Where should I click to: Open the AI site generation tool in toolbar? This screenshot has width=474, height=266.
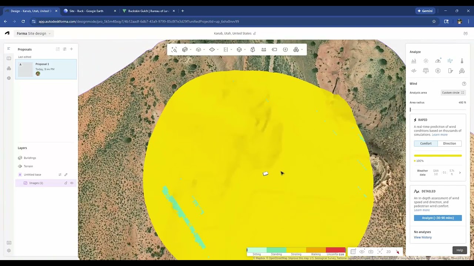(x=174, y=50)
